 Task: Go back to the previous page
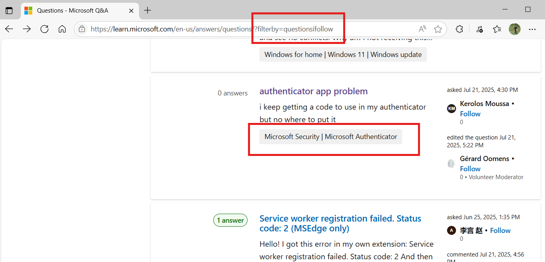pyautogui.click(x=9, y=29)
